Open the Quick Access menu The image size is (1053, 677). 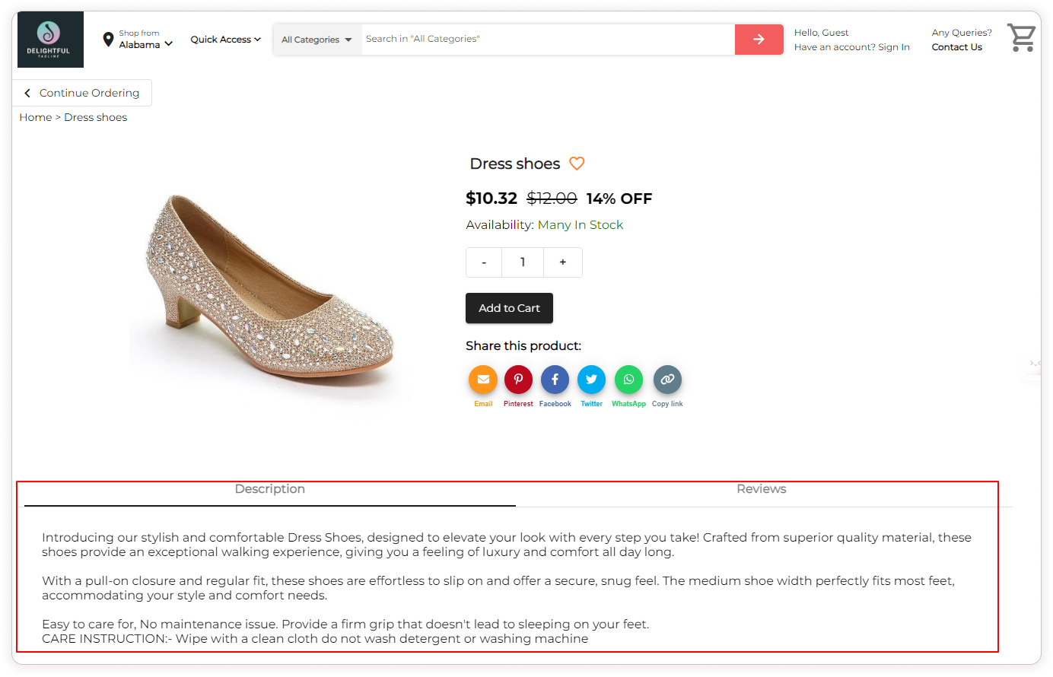[x=225, y=40]
